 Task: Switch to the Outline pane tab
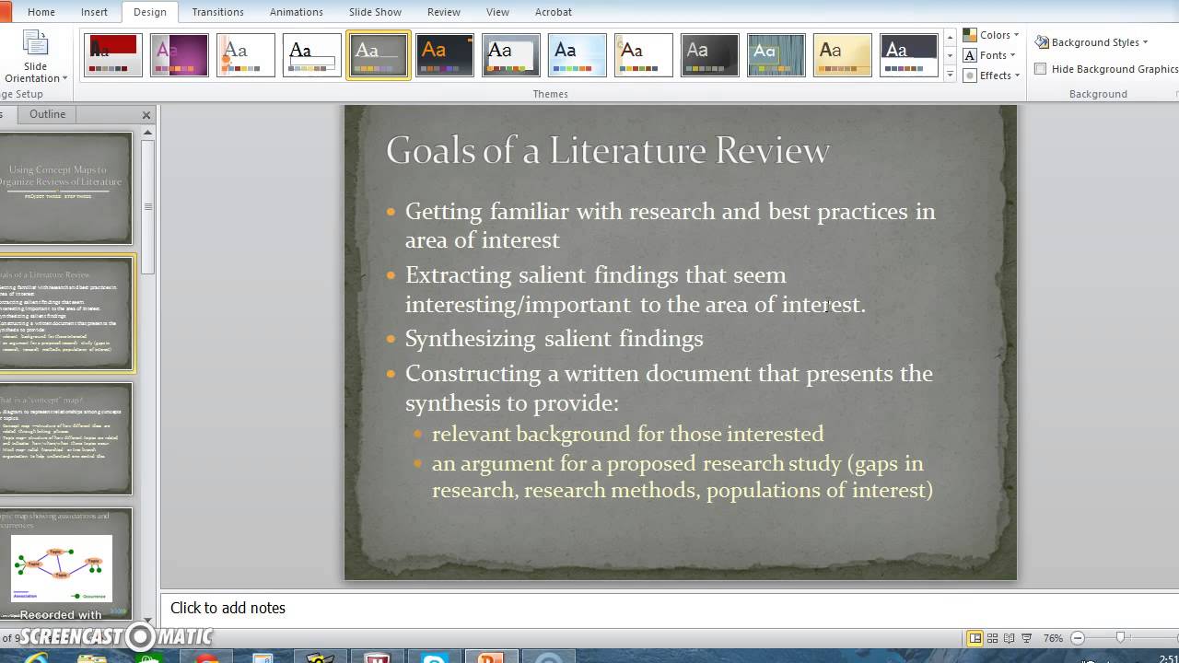(x=48, y=114)
